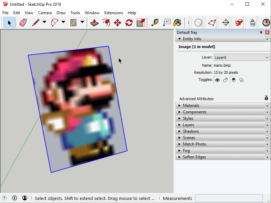The height and width of the screenshot is (203, 271).
Task: Activate the Orbit camera tool
Action: click(225, 23)
